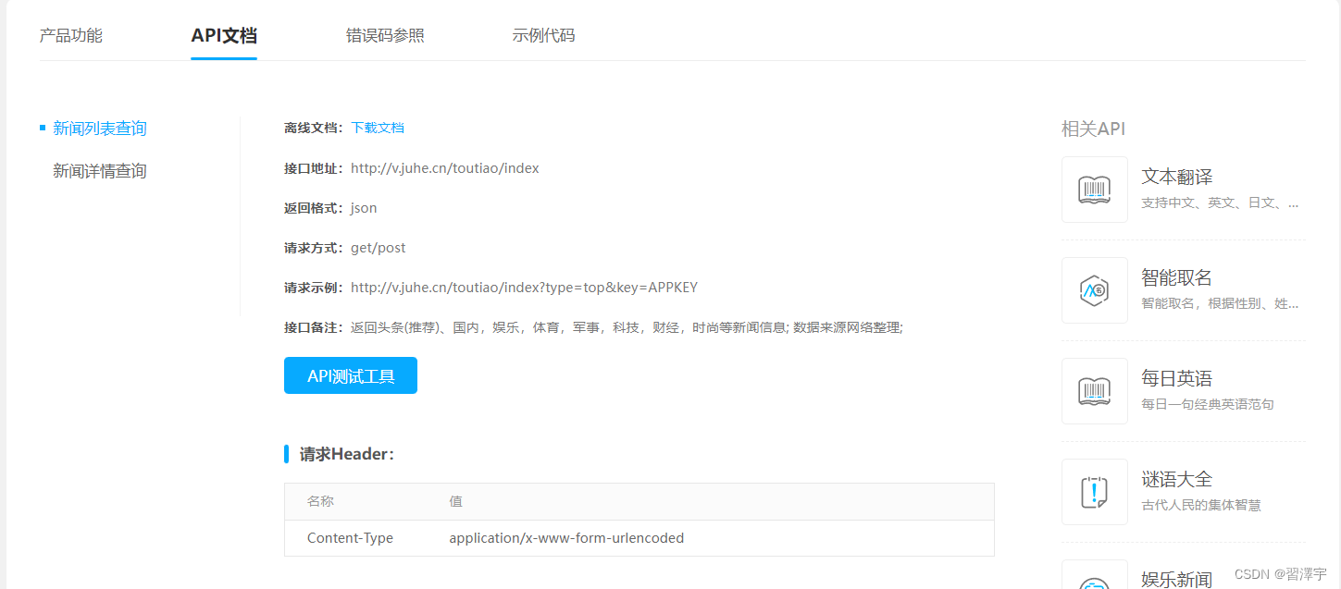The image size is (1341, 589).
Task: Switch to the 产品功能 tab
Action: click(x=71, y=36)
